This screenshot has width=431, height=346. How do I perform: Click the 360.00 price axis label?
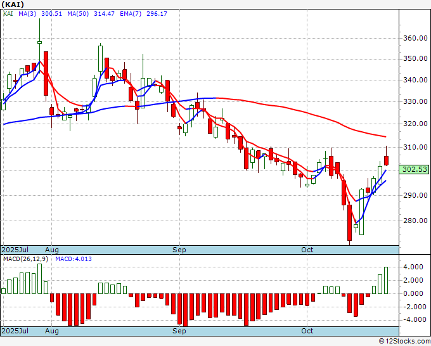[415, 38]
